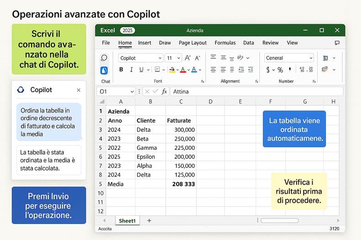Click the comments icon in ribbon tab bar
This screenshot has width=361, height=240.
[337, 43]
